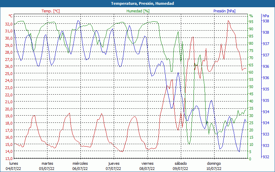Click the '30' humidity axis value
The height and width of the screenshot is (172, 275).
click(x=251, y=116)
